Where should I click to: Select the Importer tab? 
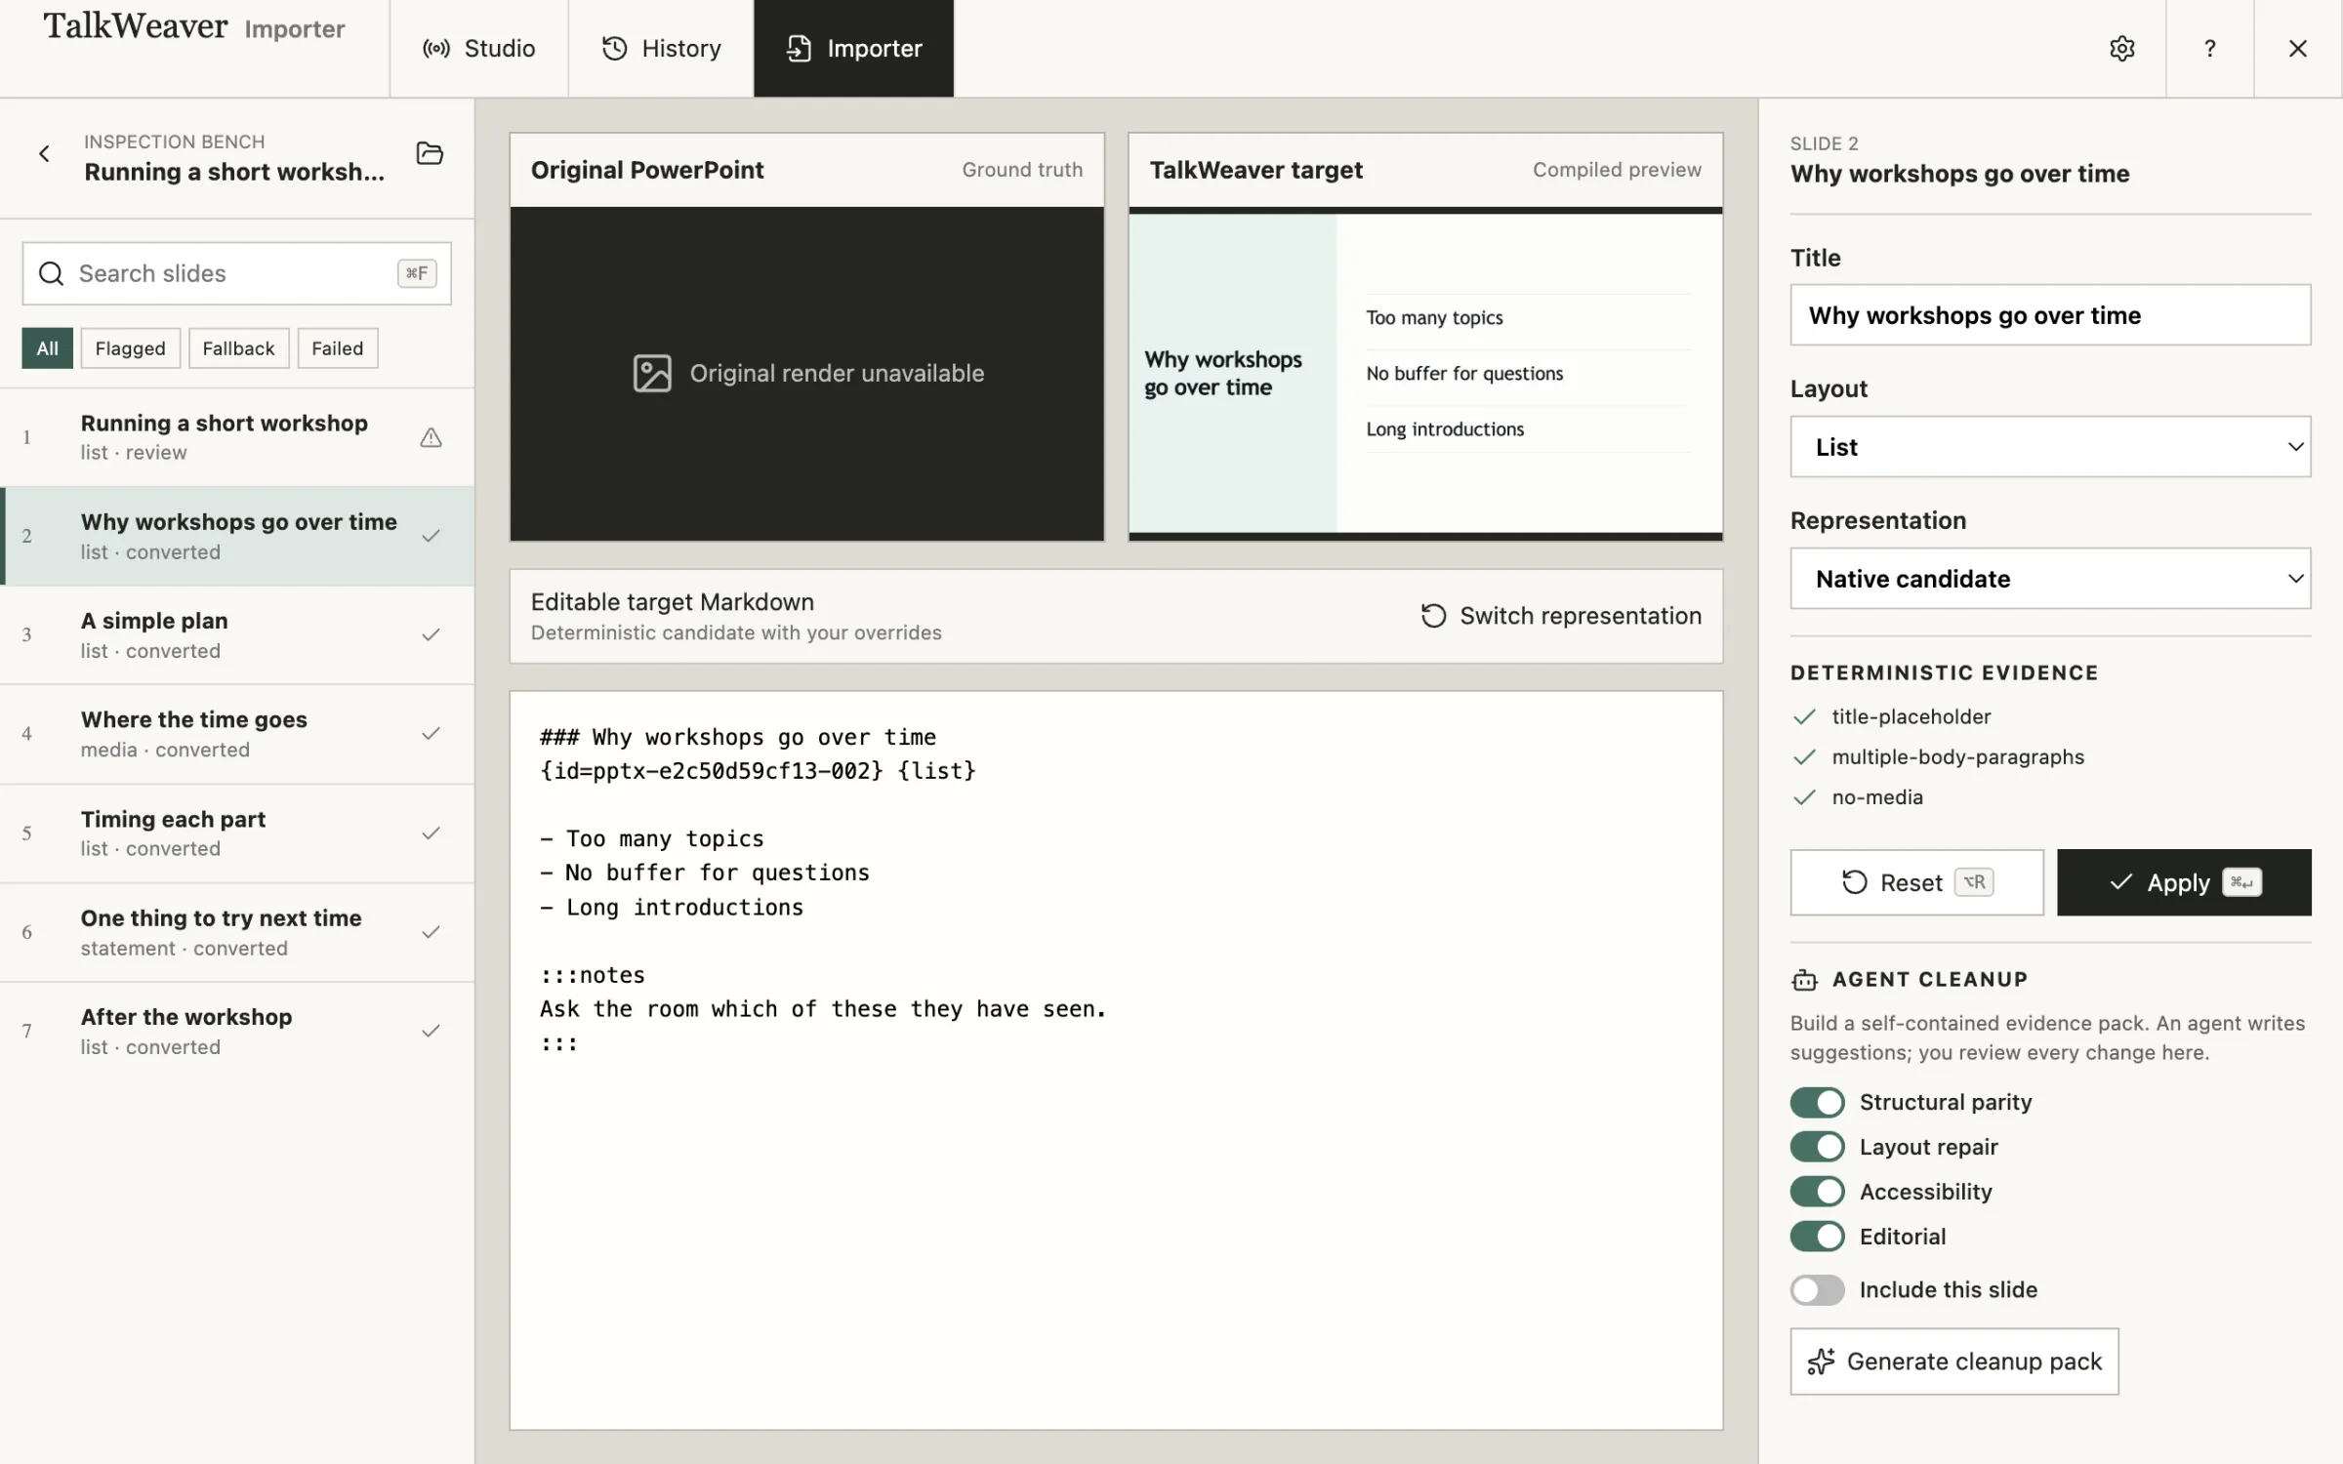click(x=853, y=48)
